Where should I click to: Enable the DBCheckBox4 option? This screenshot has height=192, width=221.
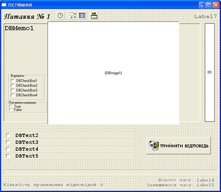tap(13, 95)
